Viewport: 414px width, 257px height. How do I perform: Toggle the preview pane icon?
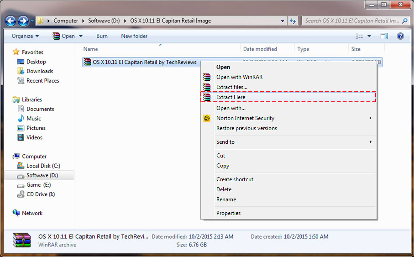(x=384, y=36)
